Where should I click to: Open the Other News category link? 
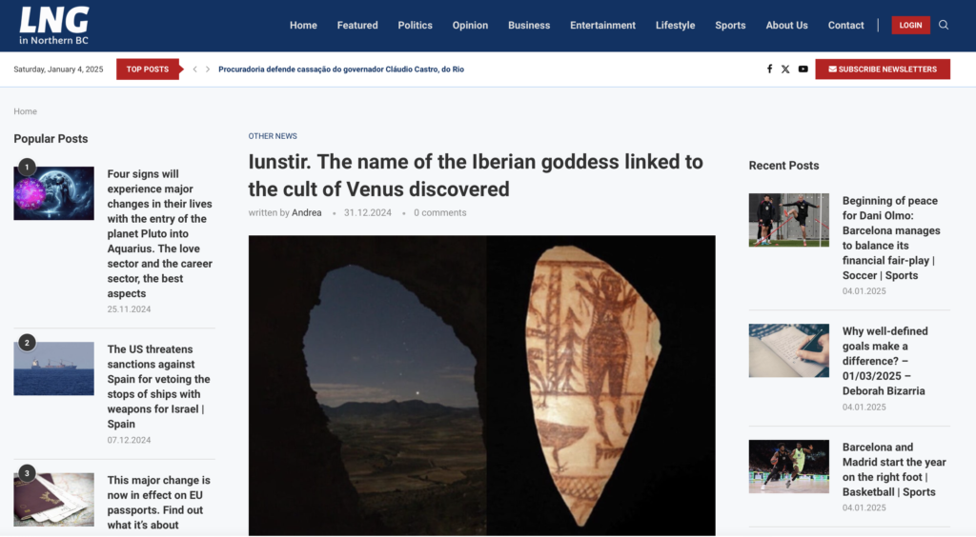tap(273, 136)
